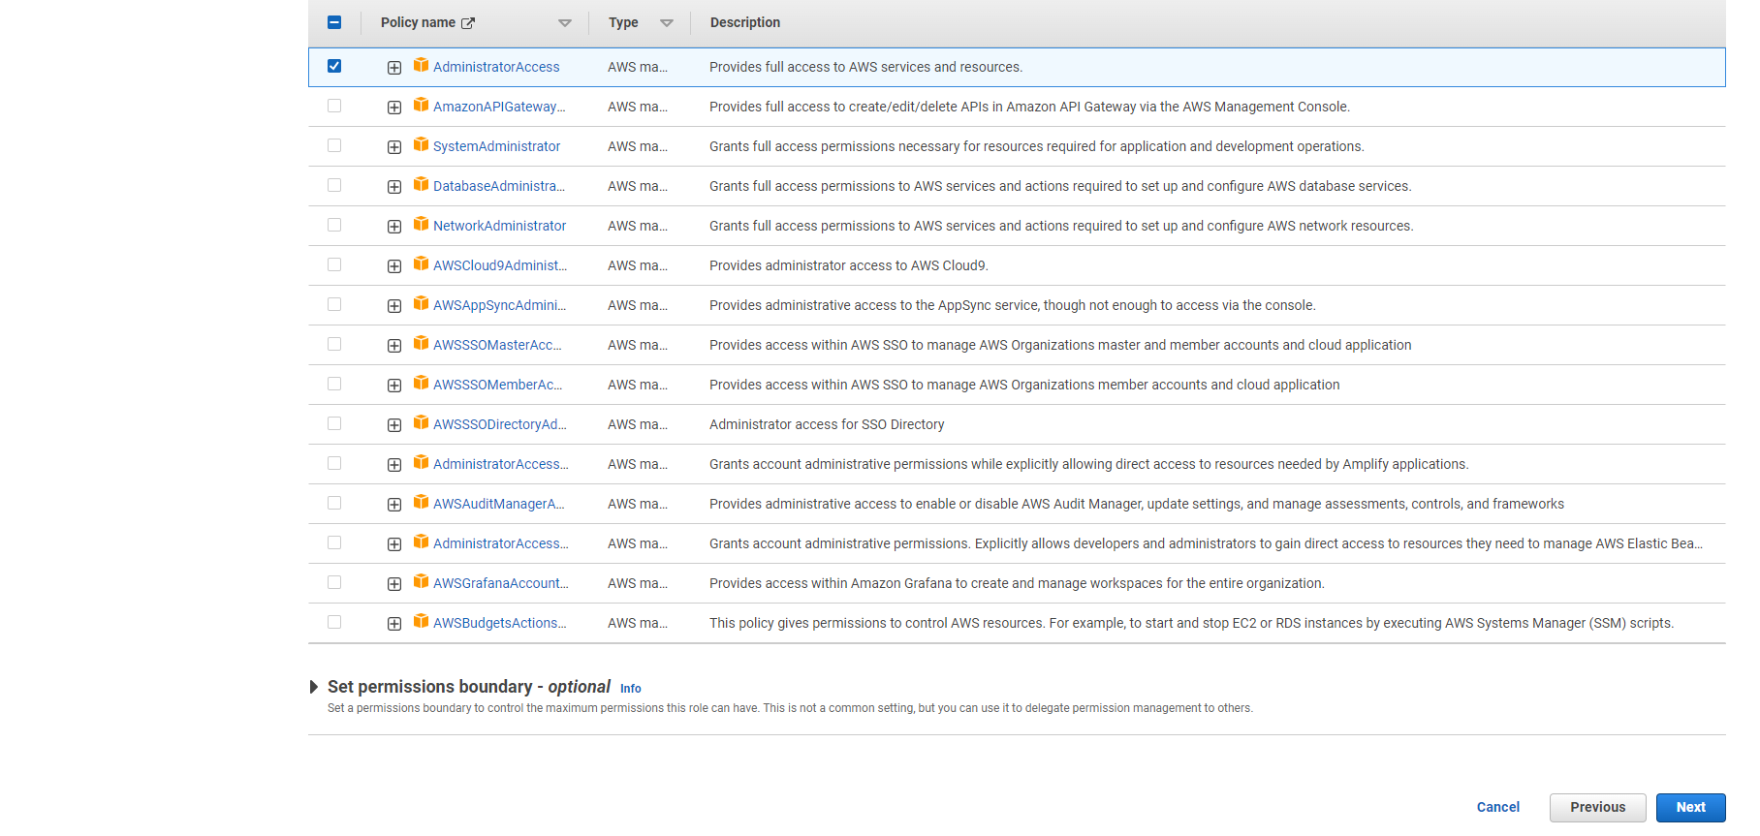The width and height of the screenshot is (1760, 836).
Task: Click the orange icon next to DatabaseAdministrator
Action: click(421, 185)
